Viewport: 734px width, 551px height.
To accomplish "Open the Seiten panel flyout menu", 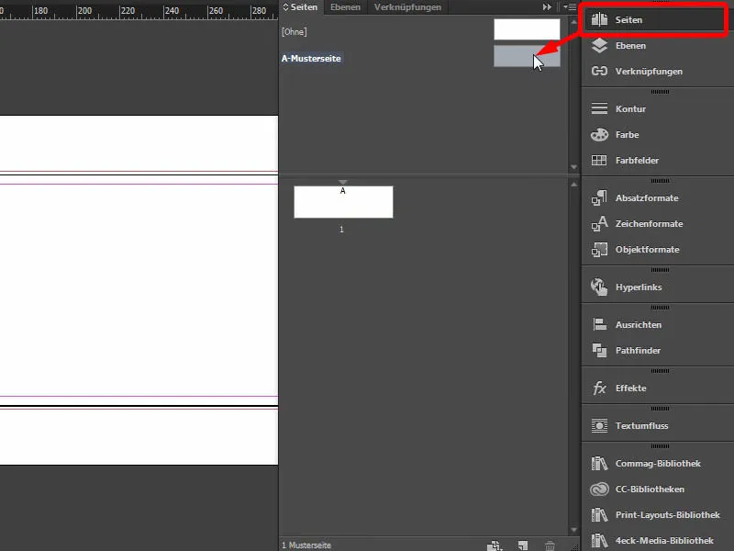I will pos(570,7).
